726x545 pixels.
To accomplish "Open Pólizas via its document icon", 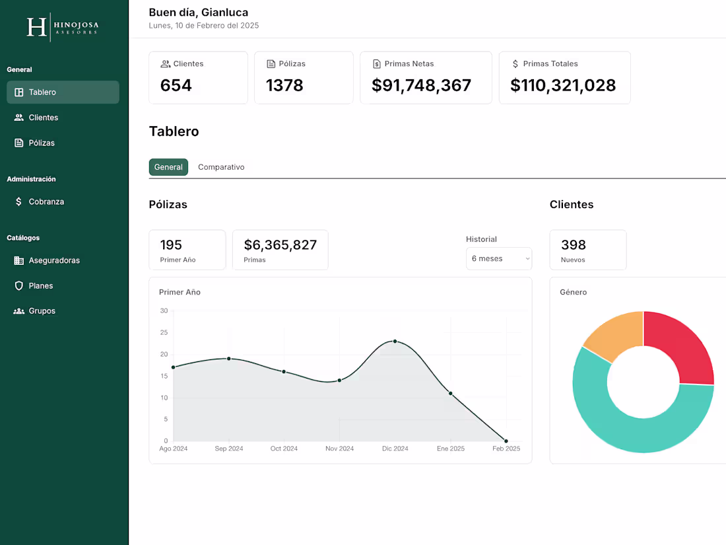I will point(20,142).
